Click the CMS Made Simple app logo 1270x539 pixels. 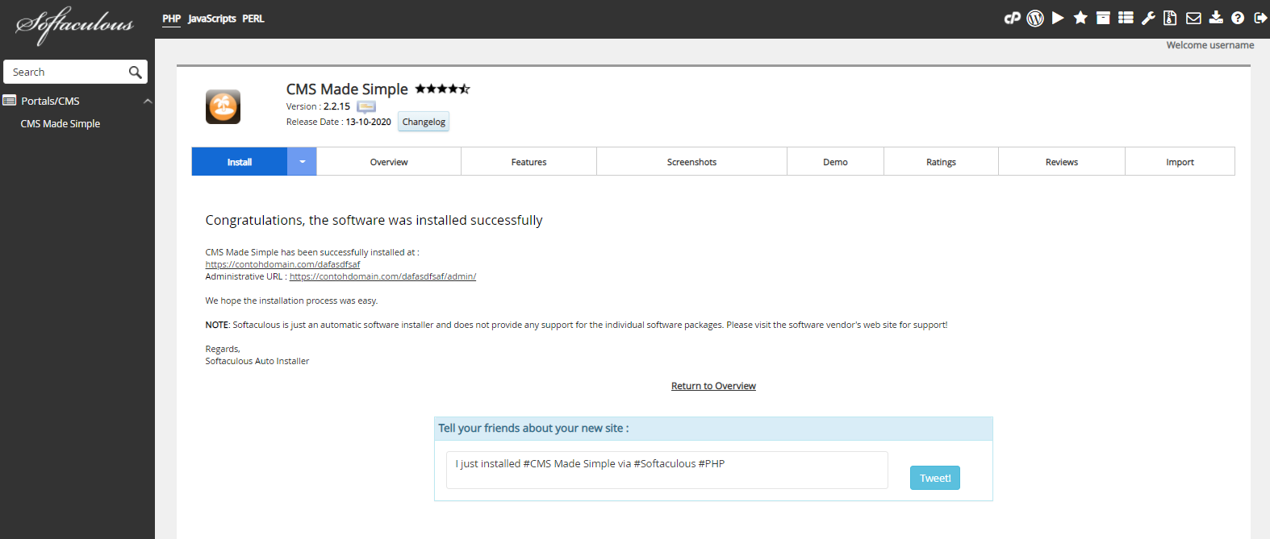223,106
